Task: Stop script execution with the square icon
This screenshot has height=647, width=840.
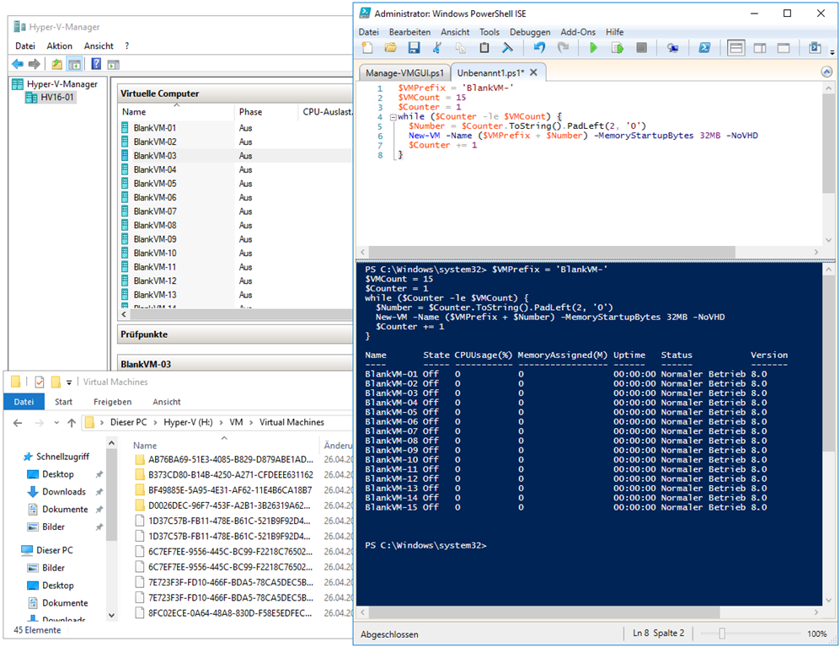Action: (641, 48)
